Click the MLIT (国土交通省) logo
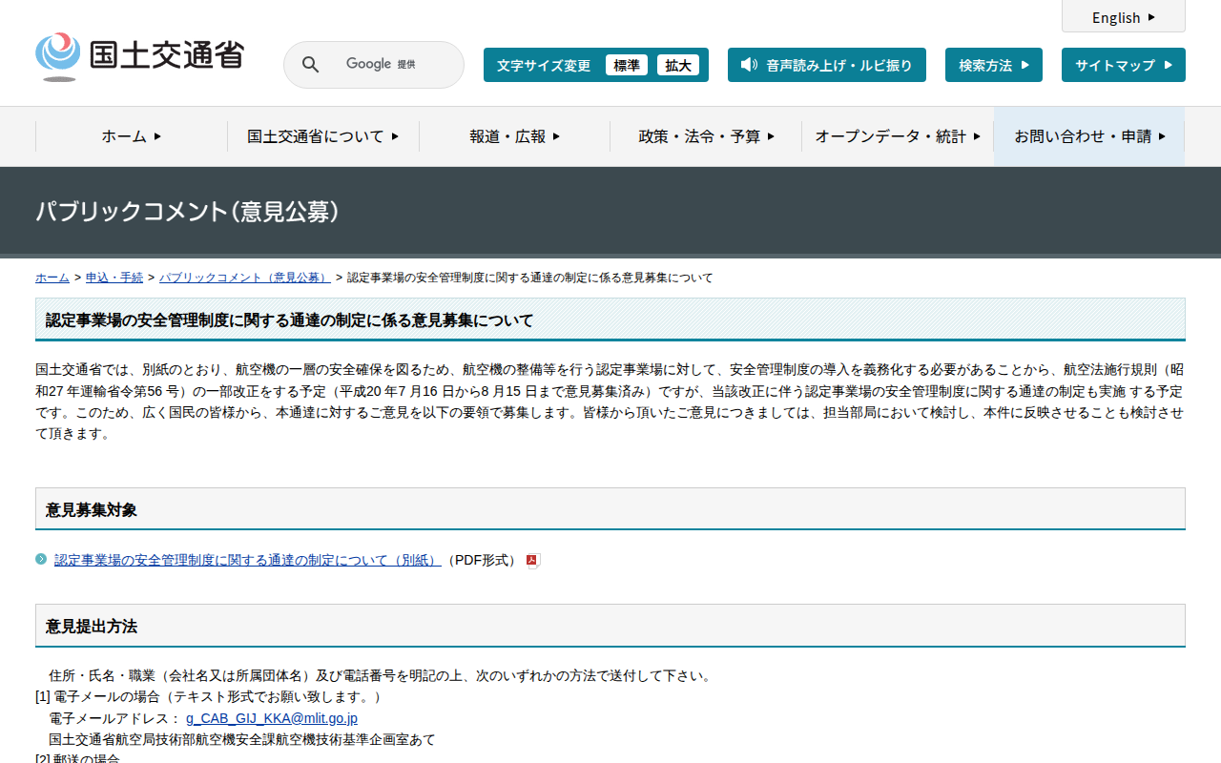Image resolution: width=1221 pixels, height=763 pixels. 139,56
